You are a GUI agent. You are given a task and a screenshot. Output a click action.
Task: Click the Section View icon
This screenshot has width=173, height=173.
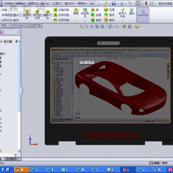pos(97,26)
